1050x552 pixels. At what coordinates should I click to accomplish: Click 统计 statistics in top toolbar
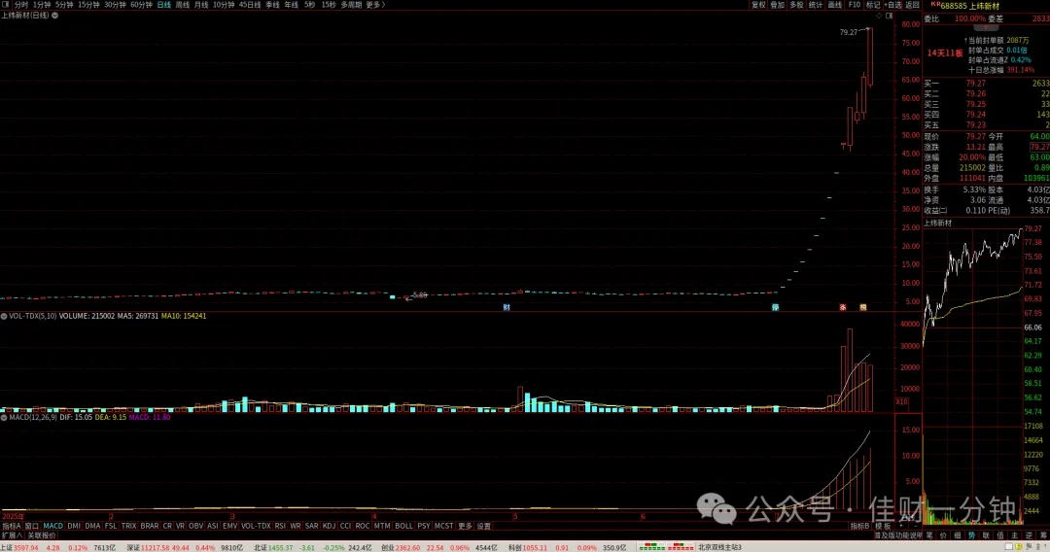click(x=815, y=5)
